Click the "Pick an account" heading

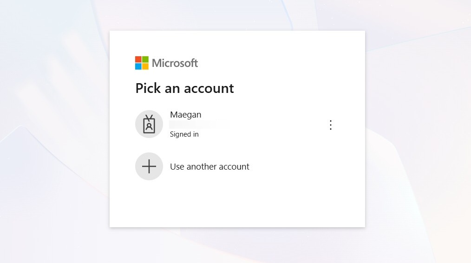point(184,88)
